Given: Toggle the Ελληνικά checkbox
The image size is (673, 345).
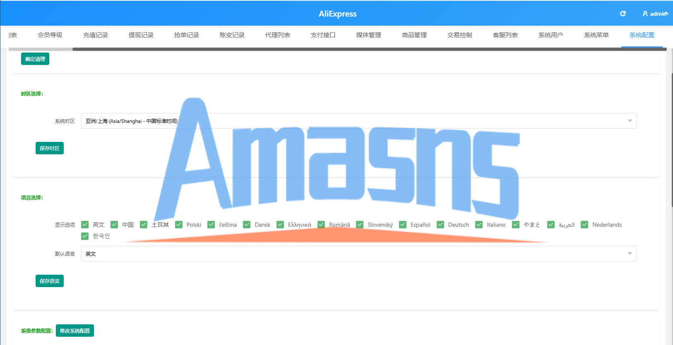Looking at the screenshot, I should (280, 225).
